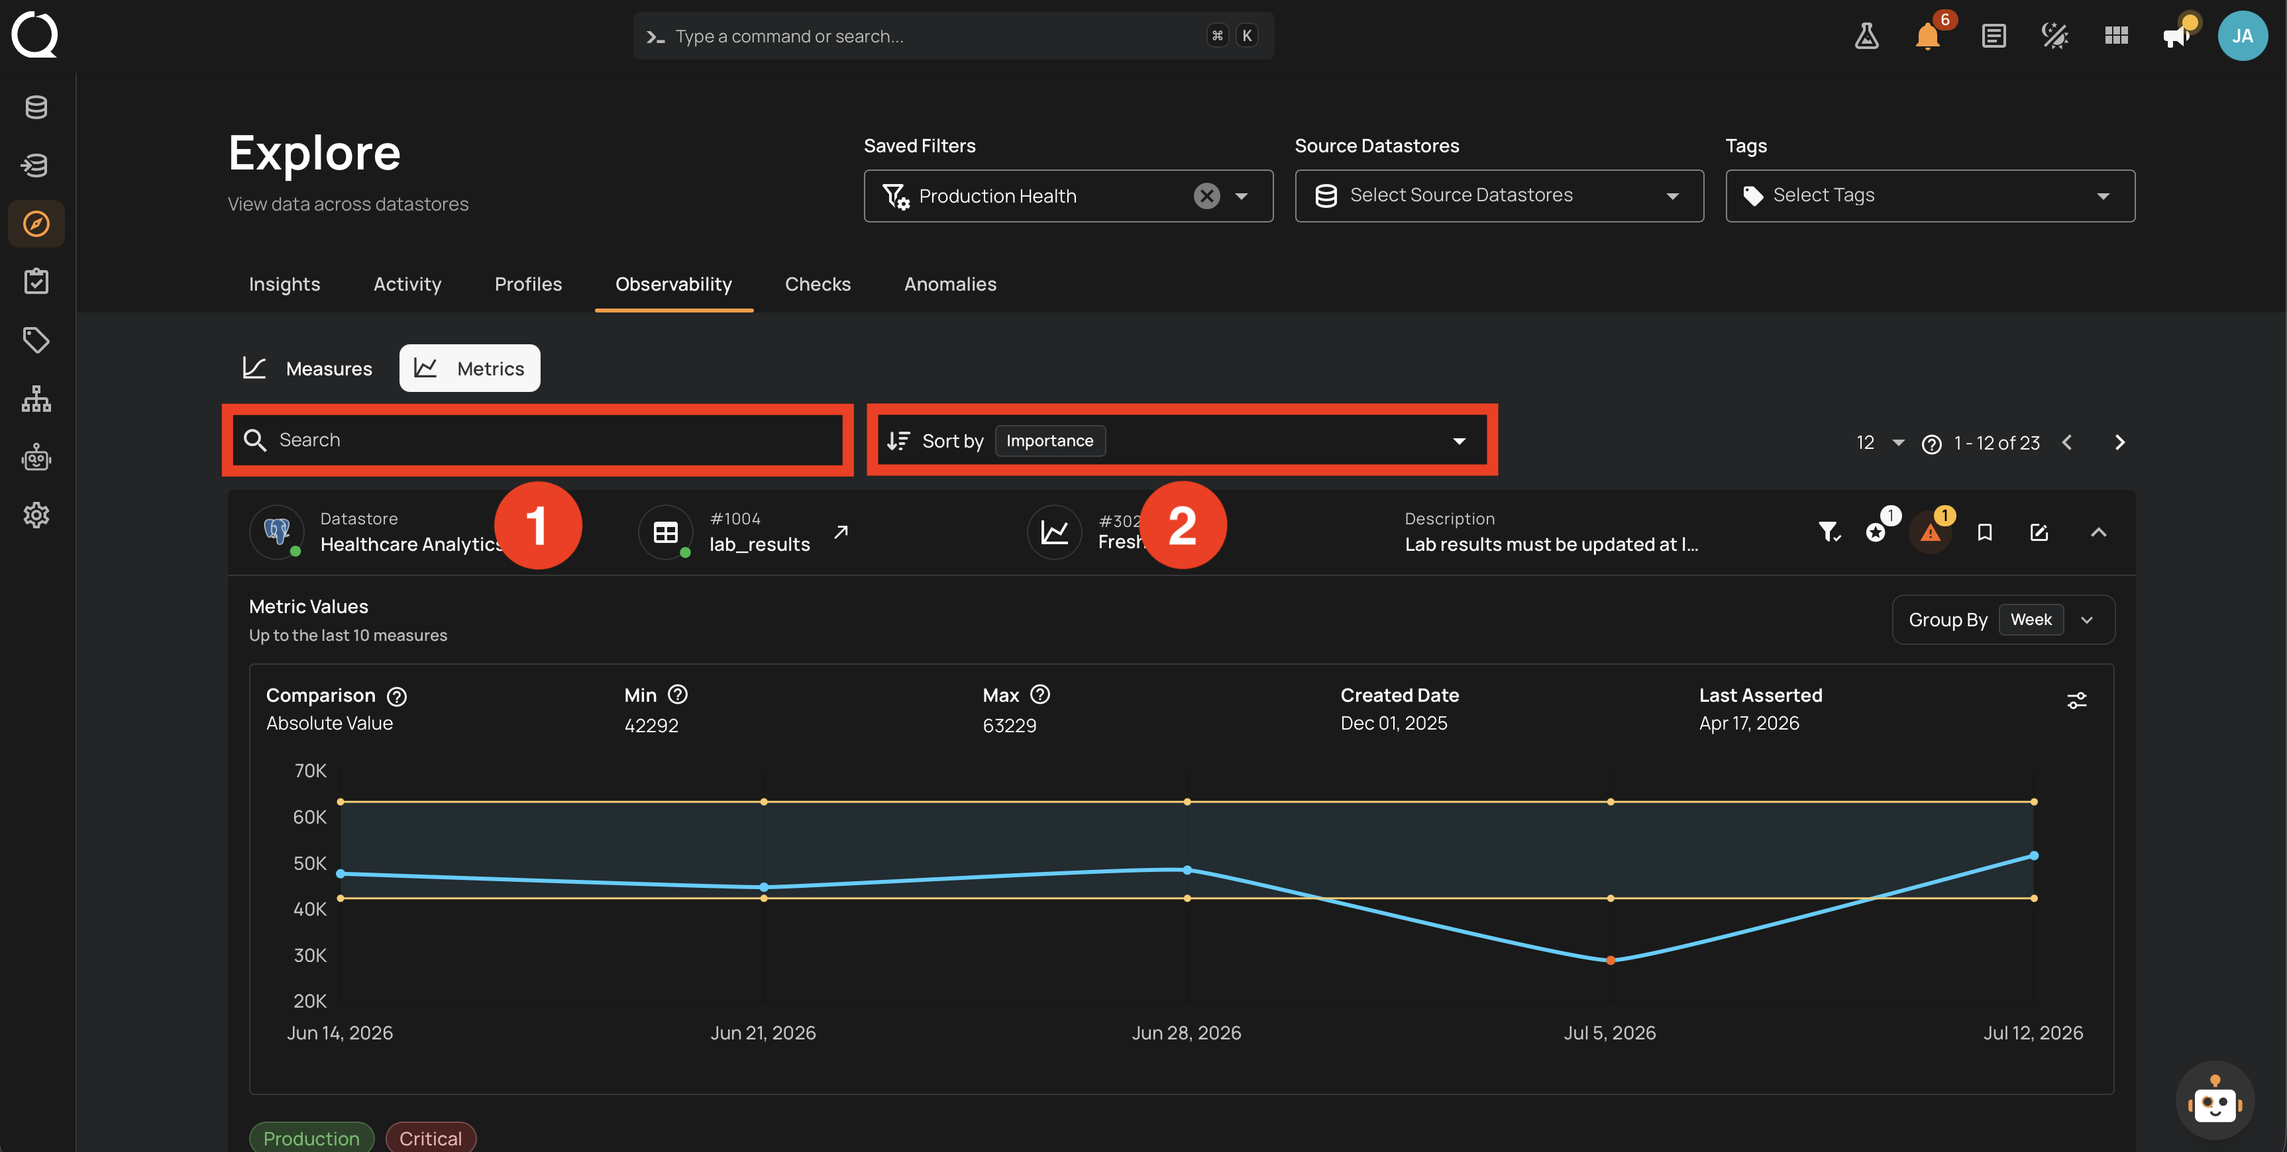Go to the Checks tab
The width and height of the screenshot is (2287, 1152).
tap(818, 284)
